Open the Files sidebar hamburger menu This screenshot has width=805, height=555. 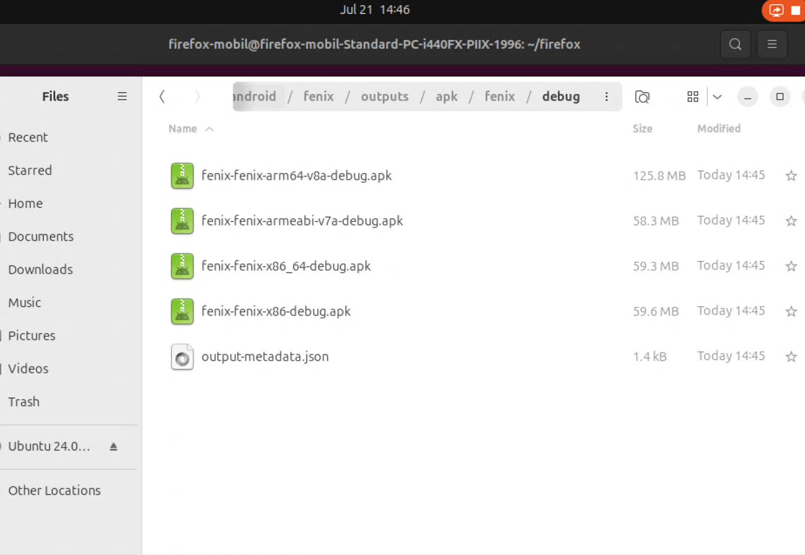pyautogui.click(x=122, y=96)
